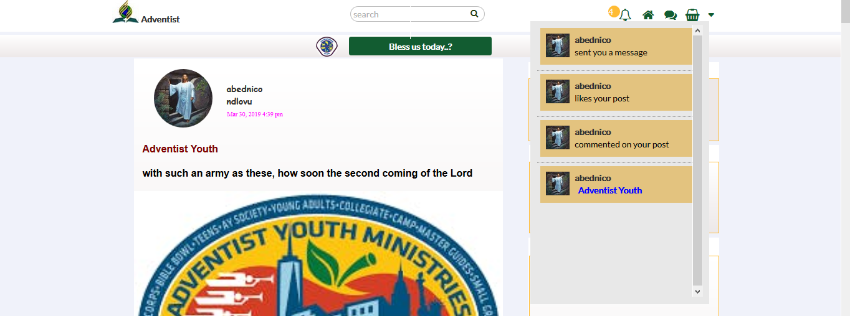Click avatar in 'likes your post' notification
The image size is (850, 316).
tap(558, 91)
